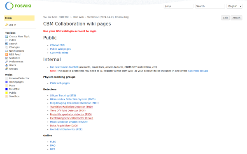247x154 pixels.
Task: Open Create New Topic in Toolbox
Action: (19, 37)
